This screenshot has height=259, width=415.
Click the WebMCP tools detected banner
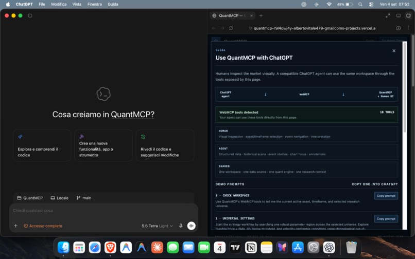click(306, 115)
